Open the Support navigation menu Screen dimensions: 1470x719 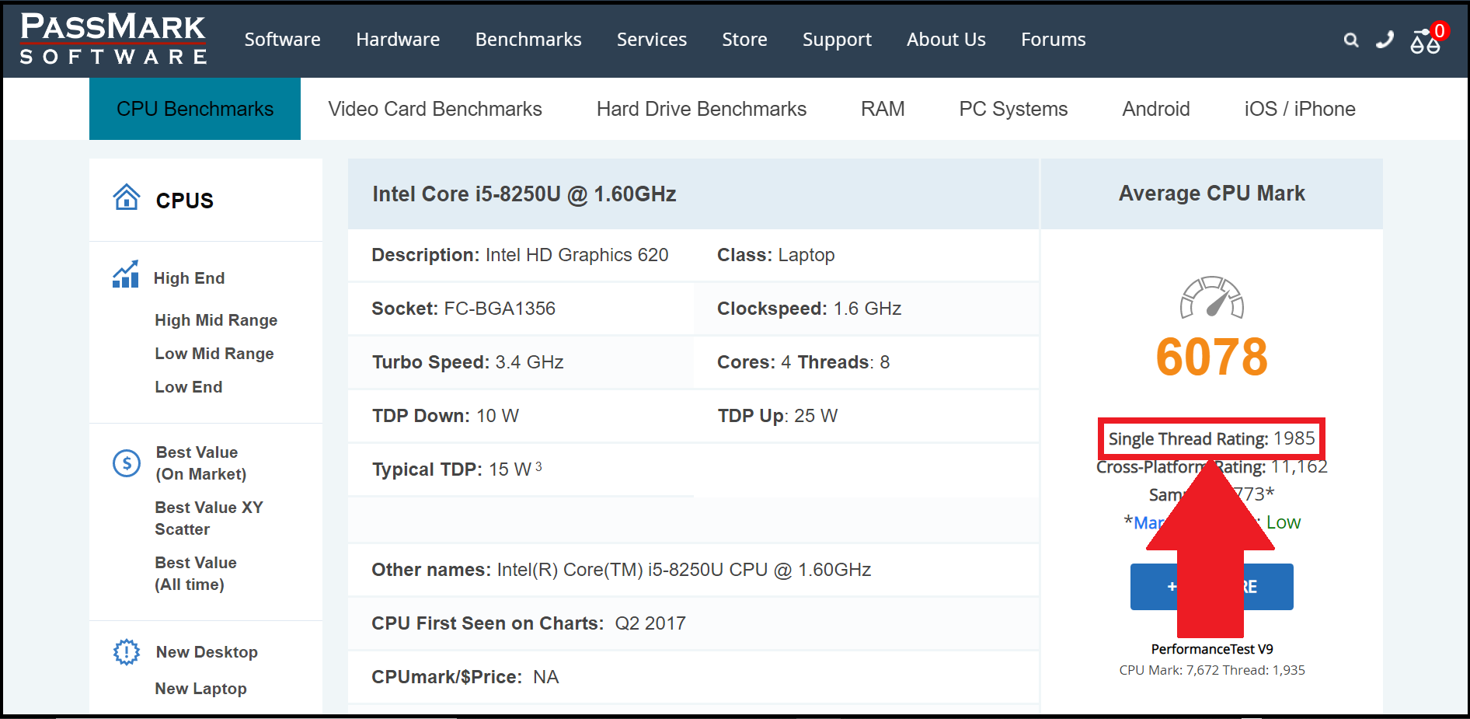[x=837, y=40]
